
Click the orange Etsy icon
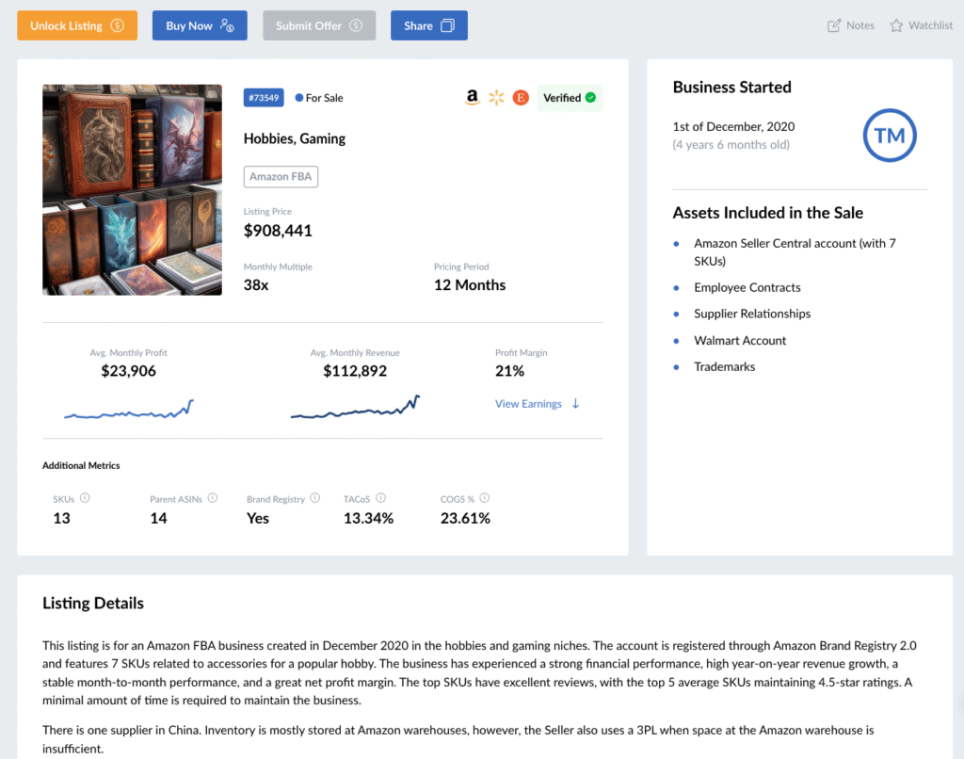click(x=521, y=98)
